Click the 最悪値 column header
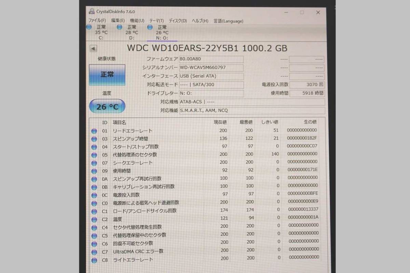The width and height of the screenshot is (410, 273). pos(246,122)
